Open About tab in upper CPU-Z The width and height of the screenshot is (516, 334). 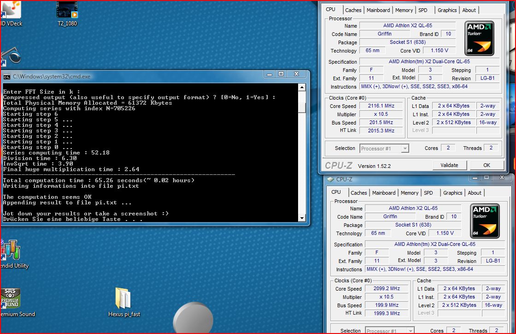click(469, 10)
